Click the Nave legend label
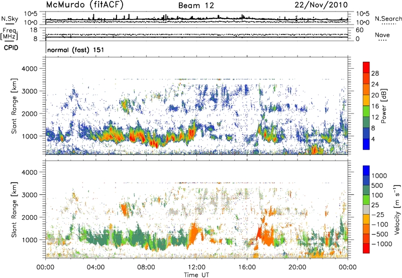 tap(382, 35)
